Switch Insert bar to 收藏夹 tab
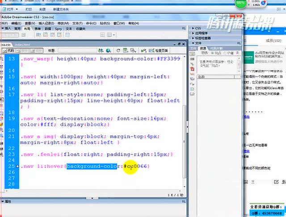The width and height of the screenshot is (286, 217). [x=80, y=29]
